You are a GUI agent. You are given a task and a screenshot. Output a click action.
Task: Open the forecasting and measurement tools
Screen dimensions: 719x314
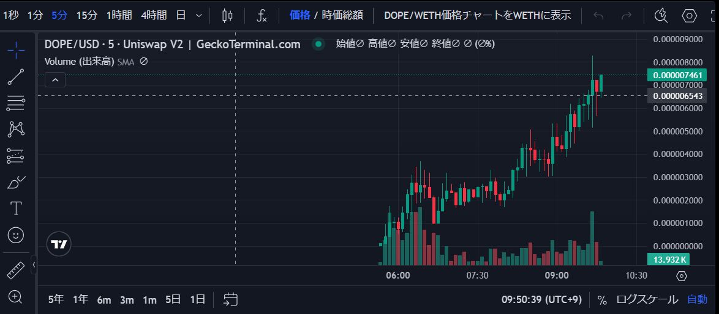[x=15, y=156]
